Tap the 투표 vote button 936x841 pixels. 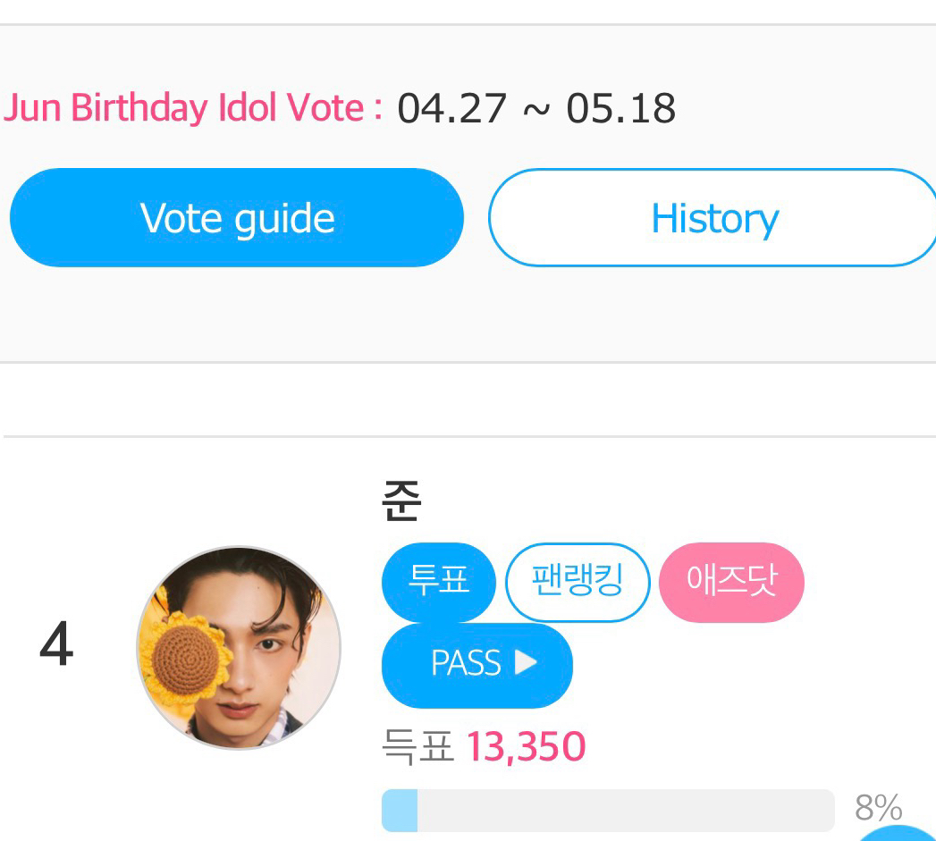click(x=438, y=582)
